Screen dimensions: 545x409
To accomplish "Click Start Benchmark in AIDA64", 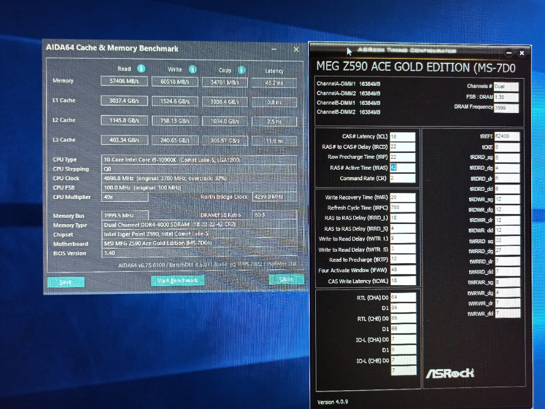I will coord(177,280).
